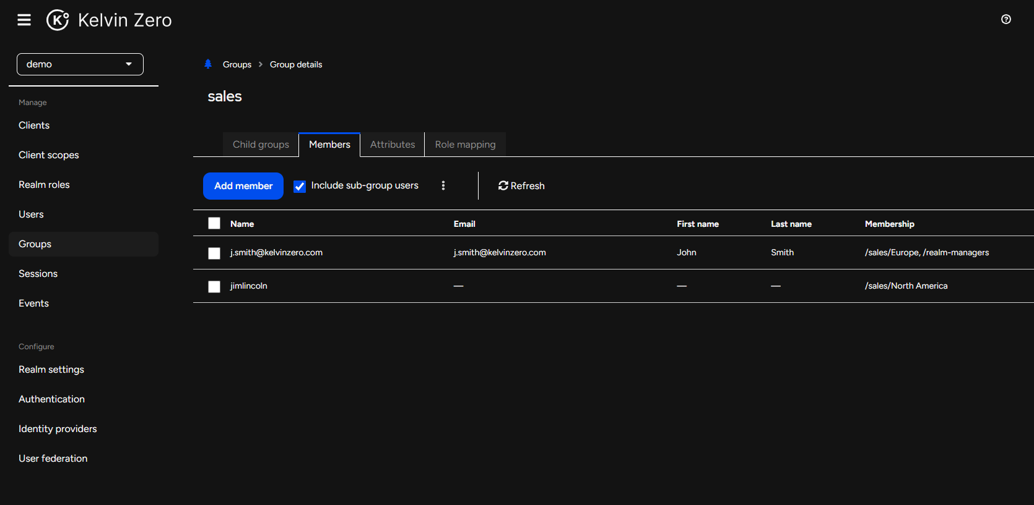Go to Realm settings in sidebar
The width and height of the screenshot is (1034, 505).
pyautogui.click(x=51, y=370)
